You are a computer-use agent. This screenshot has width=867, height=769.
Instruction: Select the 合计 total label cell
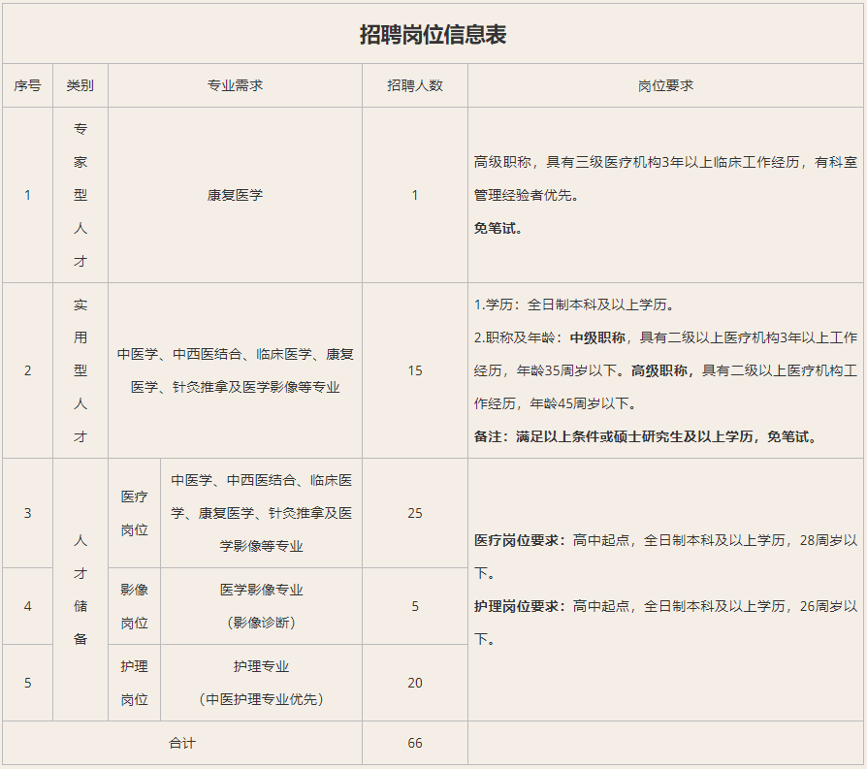(x=182, y=743)
